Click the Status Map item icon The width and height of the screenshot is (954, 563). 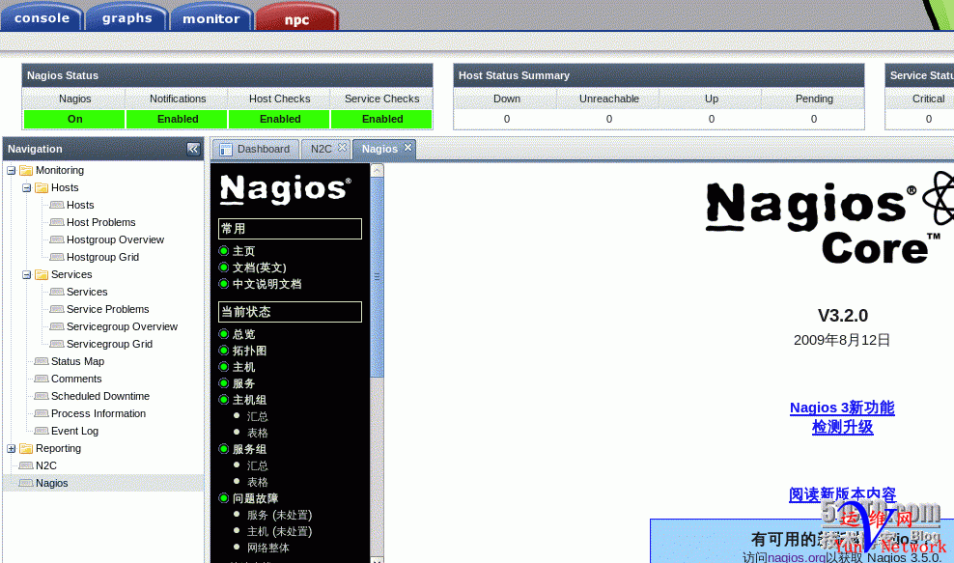tap(42, 361)
